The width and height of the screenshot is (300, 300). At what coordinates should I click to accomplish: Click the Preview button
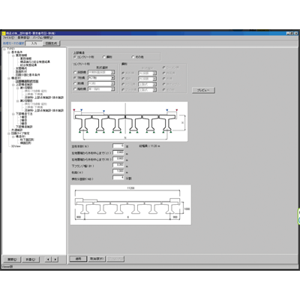[203, 90]
